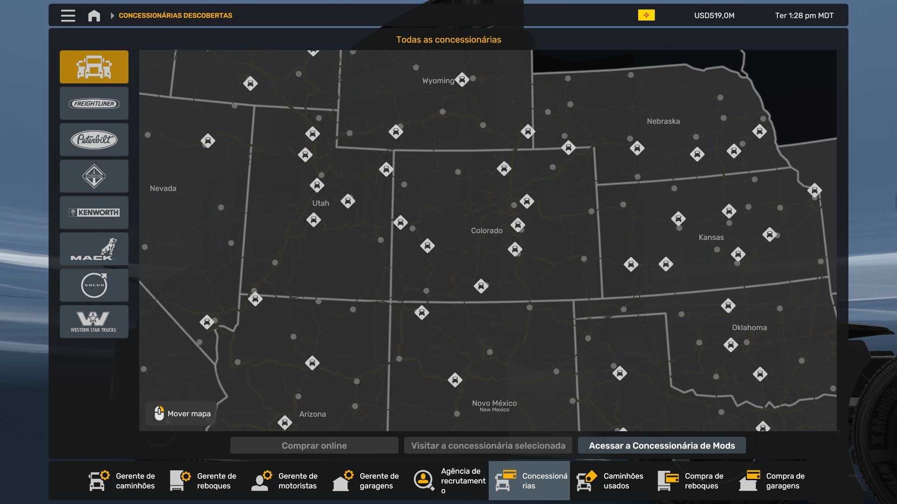Filter dealers by Kenworth brand
Viewport: 897px width, 504px height.
point(94,212)
